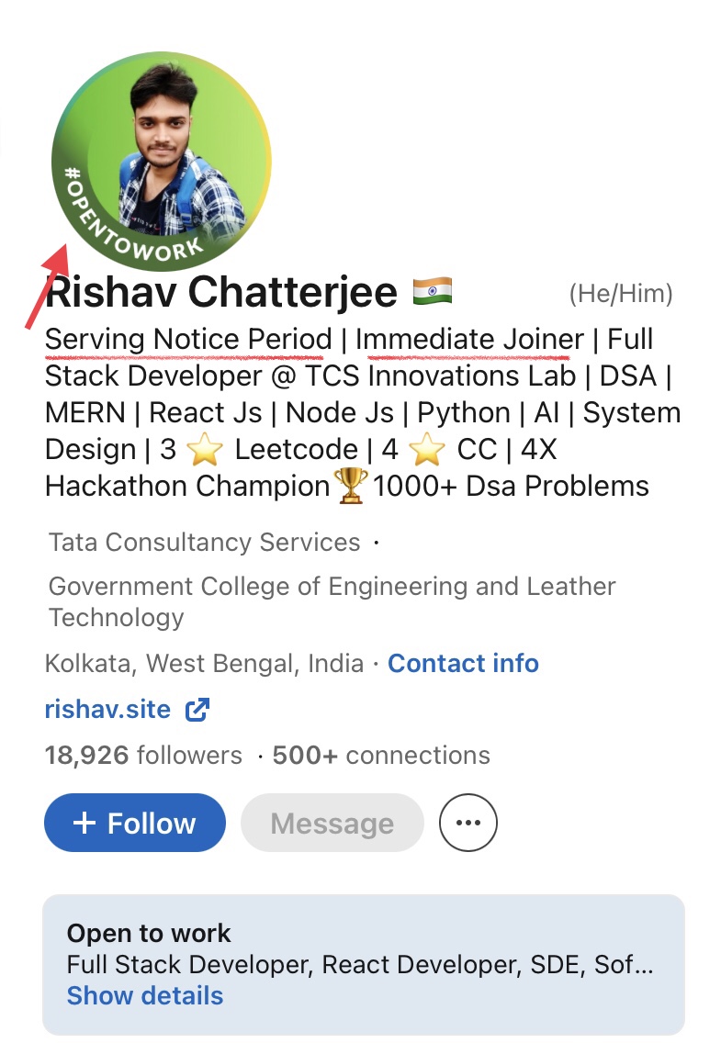Click the India flag emoji next to the name
The width and height of the screenshot is (721, 1043).
pyautogui.click(x=433, y=293)
